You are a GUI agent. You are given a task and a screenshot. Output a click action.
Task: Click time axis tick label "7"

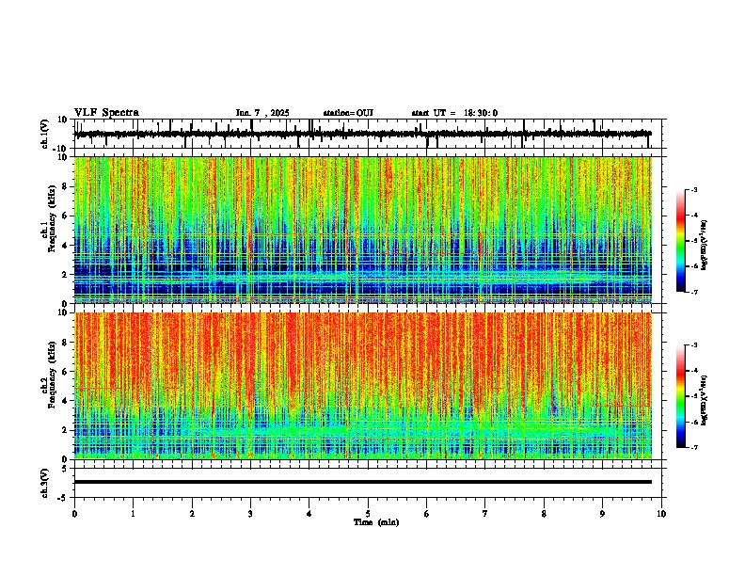point(485,514)
